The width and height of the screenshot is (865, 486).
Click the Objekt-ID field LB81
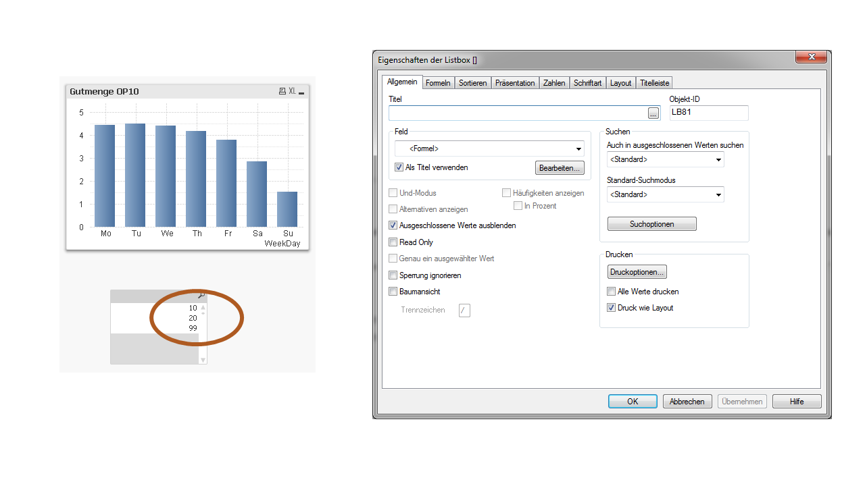click(709, 113)
